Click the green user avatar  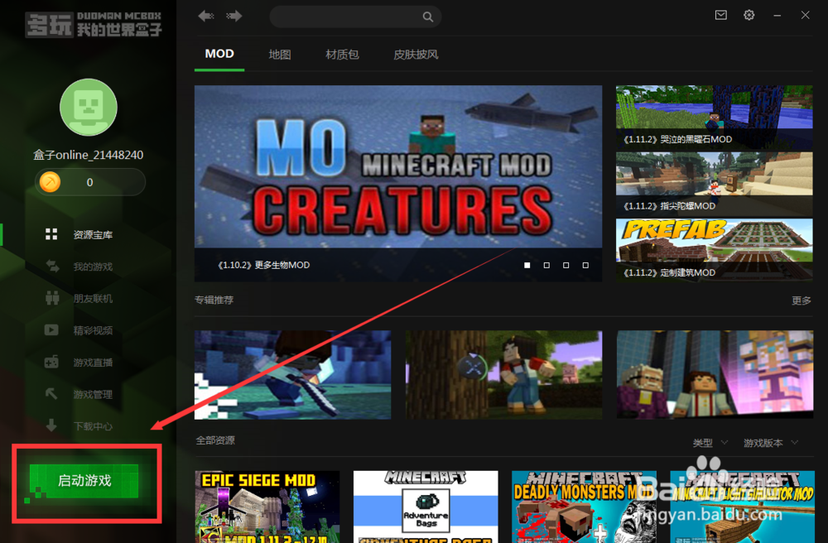(89, 107)
